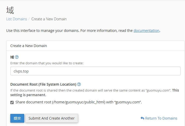The image size is (185, 126).
Task: Click the "Share document root" checkbox label text
Action: (x=79, y=102)
